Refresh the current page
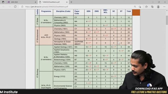Image resolution: width=168 pixels, height=94 pixels. pyautogui.click(x=15, y=7)
